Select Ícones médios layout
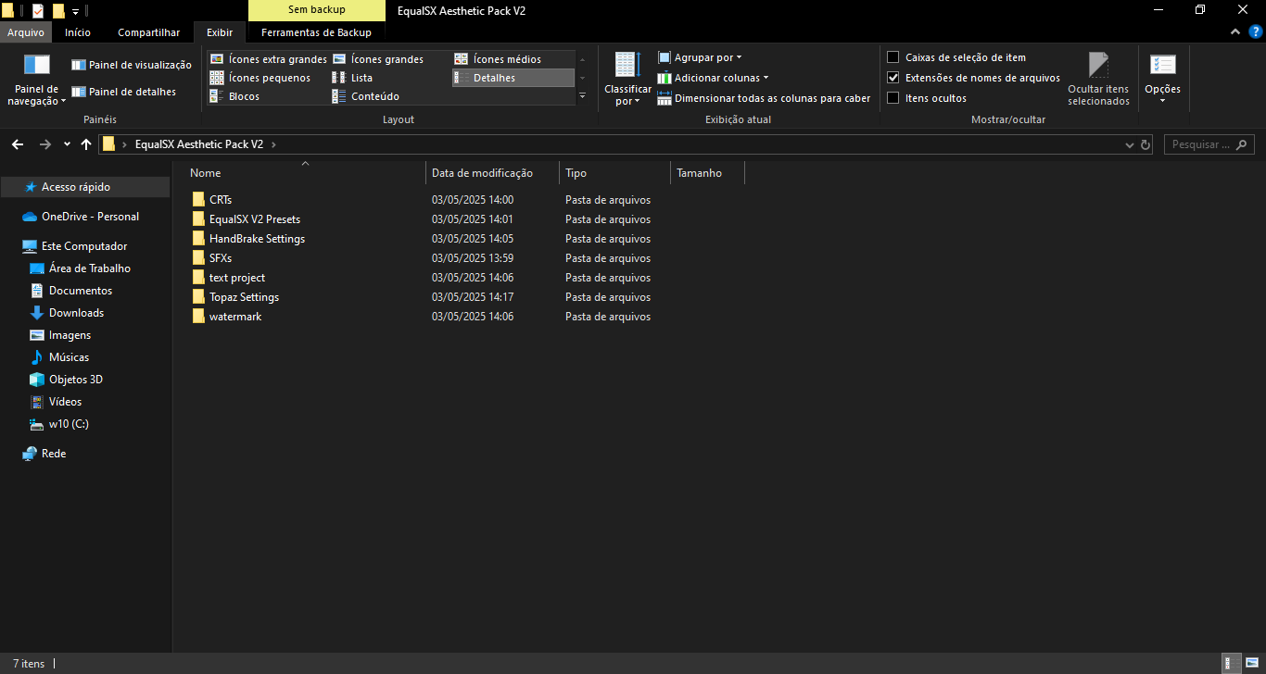 (498, 59)
